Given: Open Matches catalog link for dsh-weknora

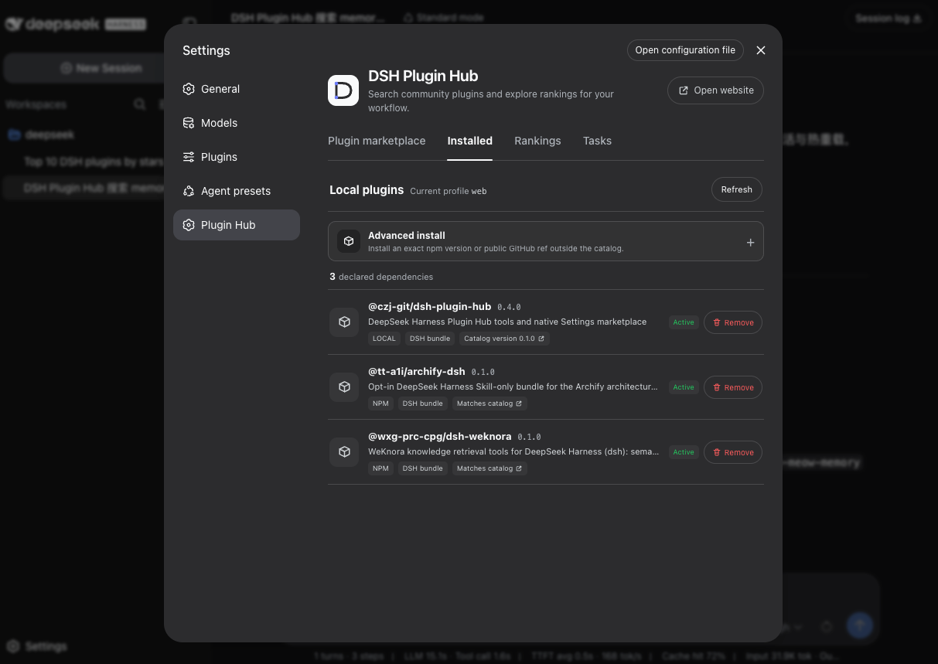Looking at the screenshot, I should (x=489, y=468).
